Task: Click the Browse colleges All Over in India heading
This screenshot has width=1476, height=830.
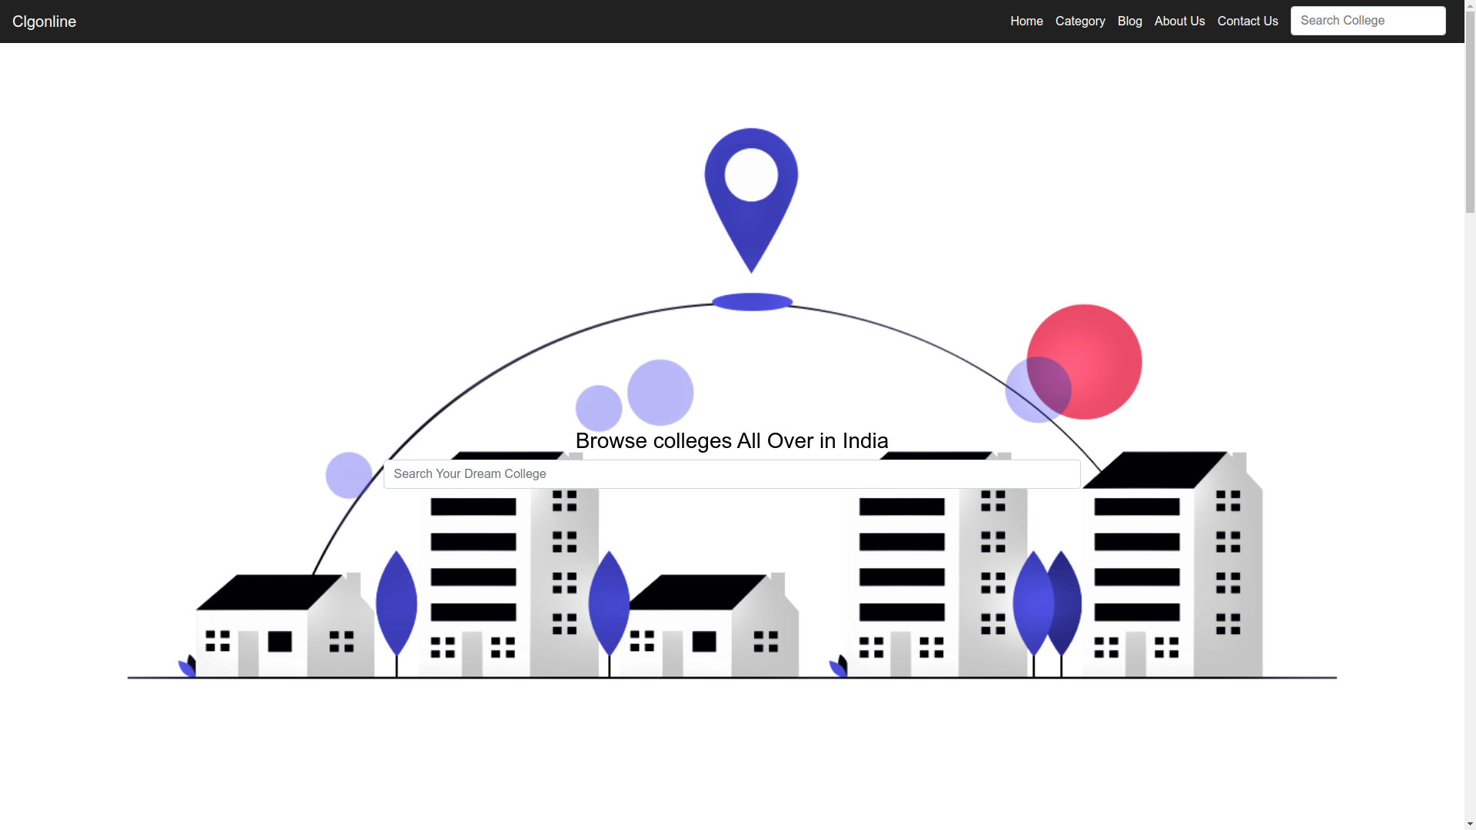Action: (x=732, y=441)
